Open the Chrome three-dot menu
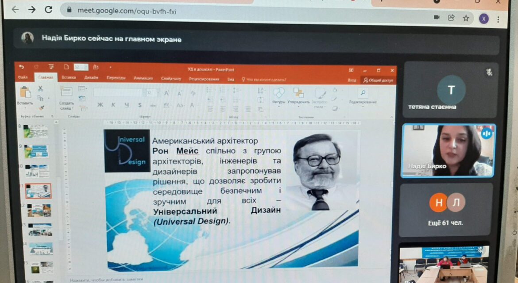Viewport: 518px width, 283px height. [498, 19]
